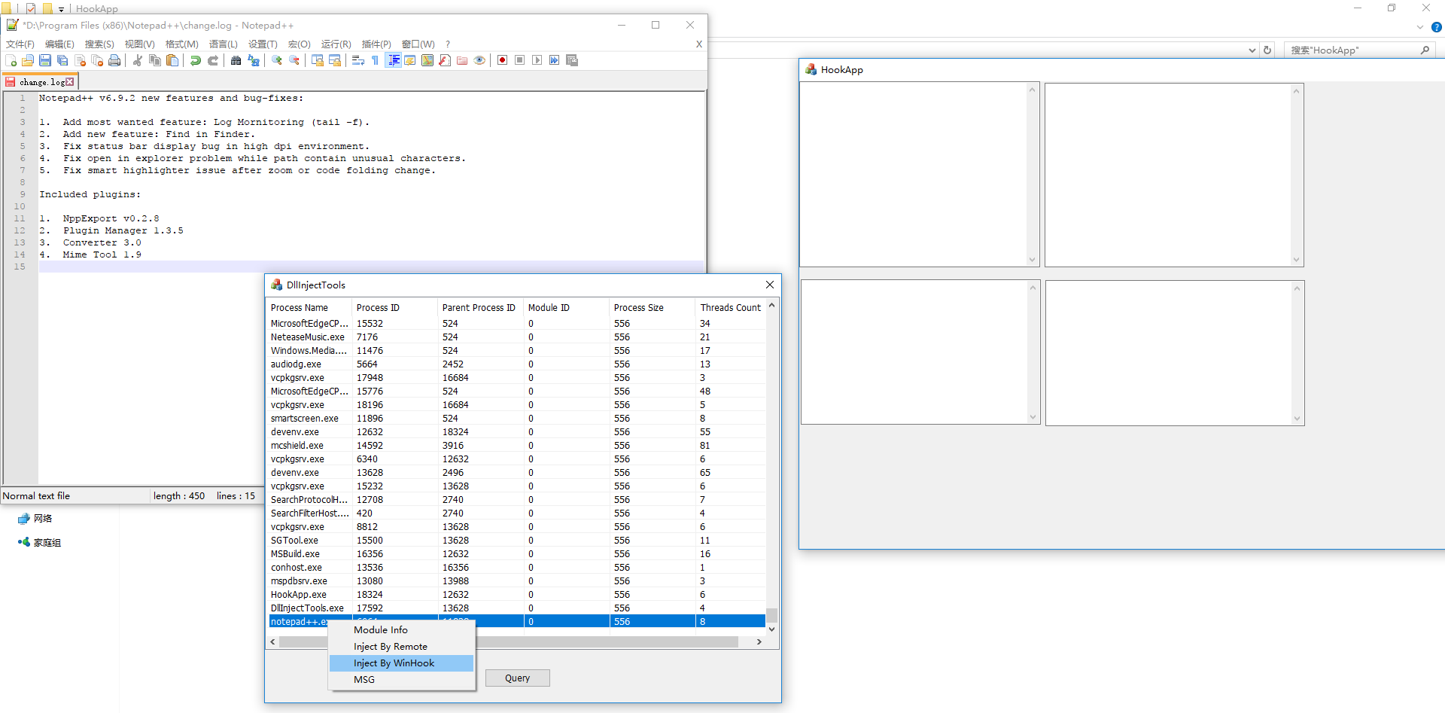Click the Save All toolbar icon

pos(62,60)
